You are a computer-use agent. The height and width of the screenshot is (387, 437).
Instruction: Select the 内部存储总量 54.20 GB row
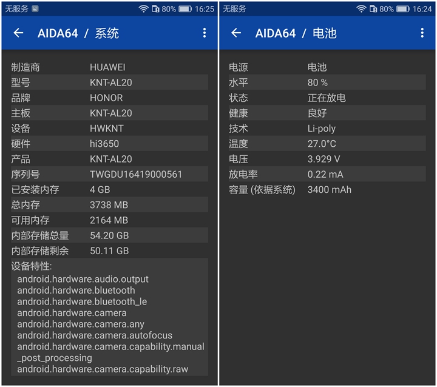tap(109, 235)
